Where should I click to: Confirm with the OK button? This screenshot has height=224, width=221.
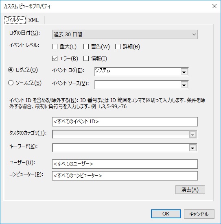(166, 214)
